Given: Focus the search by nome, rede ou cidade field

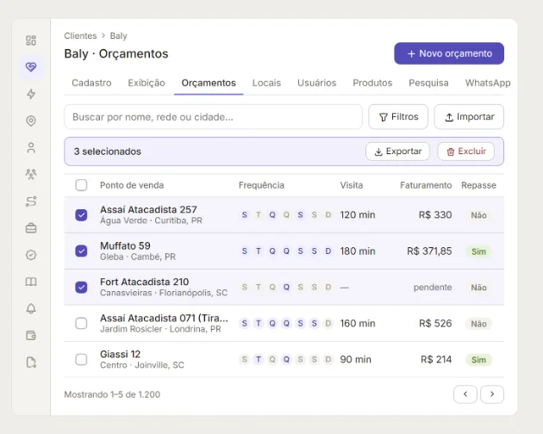Looking at the screenshot, I should click(x=213, y=117).
